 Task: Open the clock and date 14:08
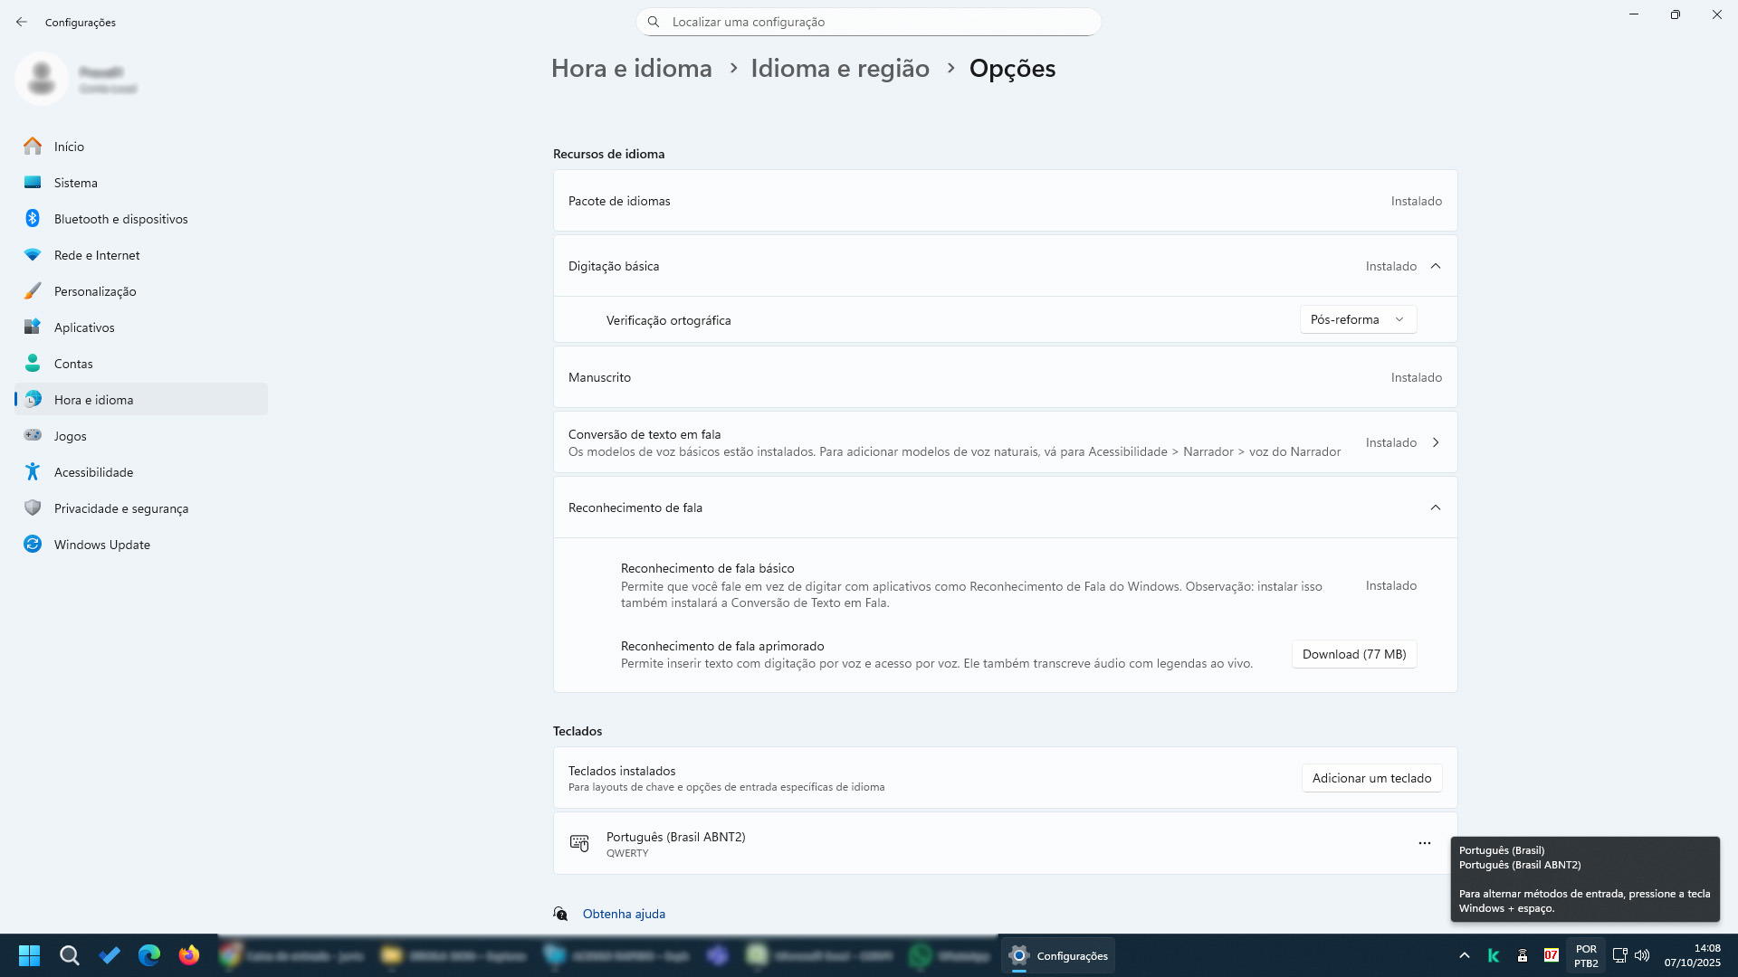tap(1693, 955)
